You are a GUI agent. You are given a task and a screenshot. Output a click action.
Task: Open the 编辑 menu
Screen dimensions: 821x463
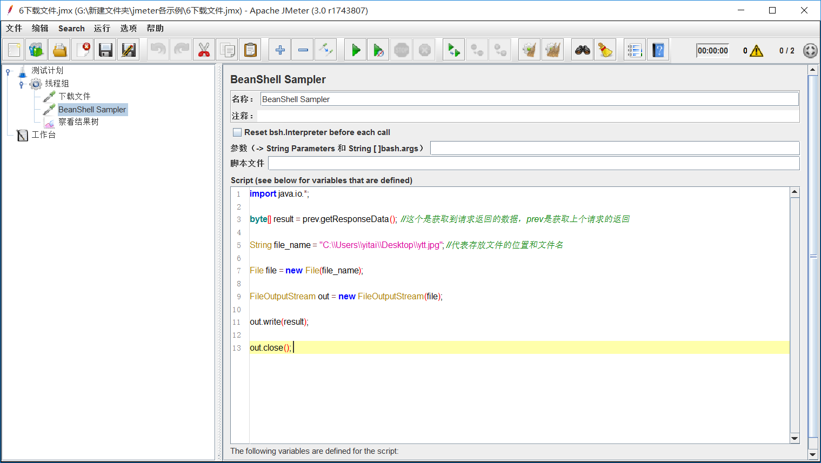point(40,28)
